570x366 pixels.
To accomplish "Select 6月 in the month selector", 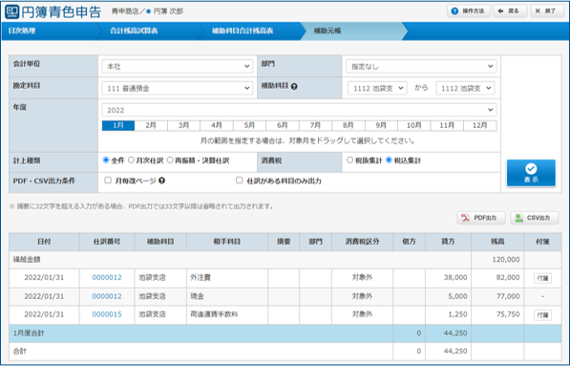I will click(283, 125).
